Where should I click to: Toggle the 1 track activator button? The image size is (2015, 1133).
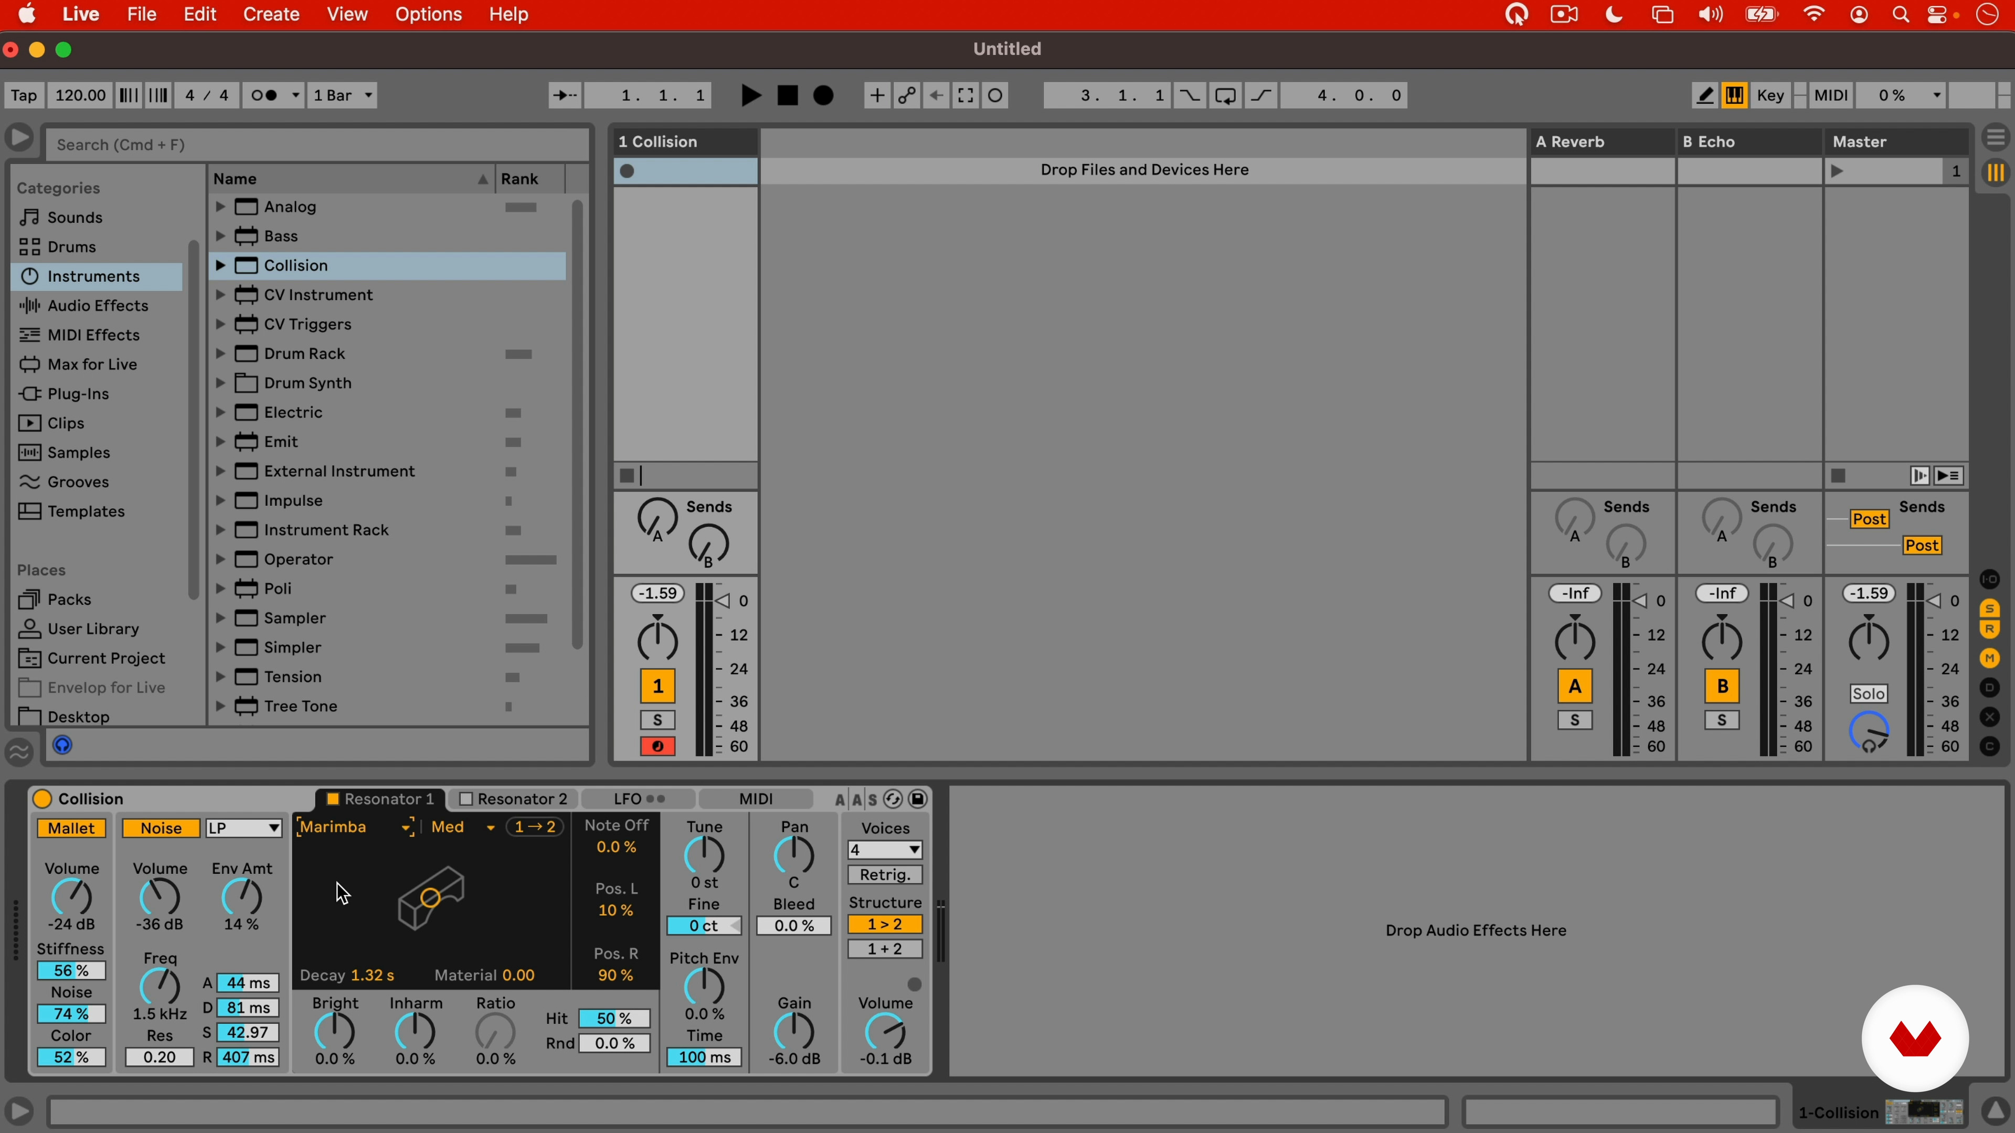tap(658, 687)
